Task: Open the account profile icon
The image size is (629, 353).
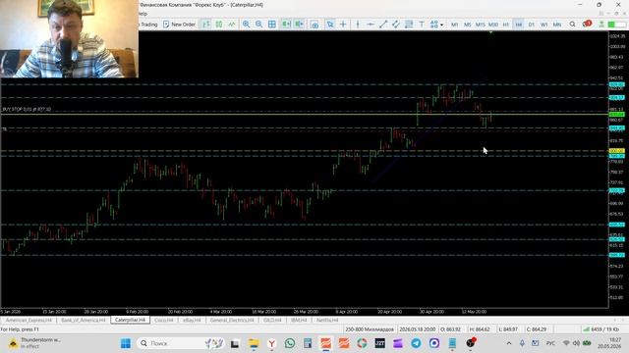Action: (601, 25)
